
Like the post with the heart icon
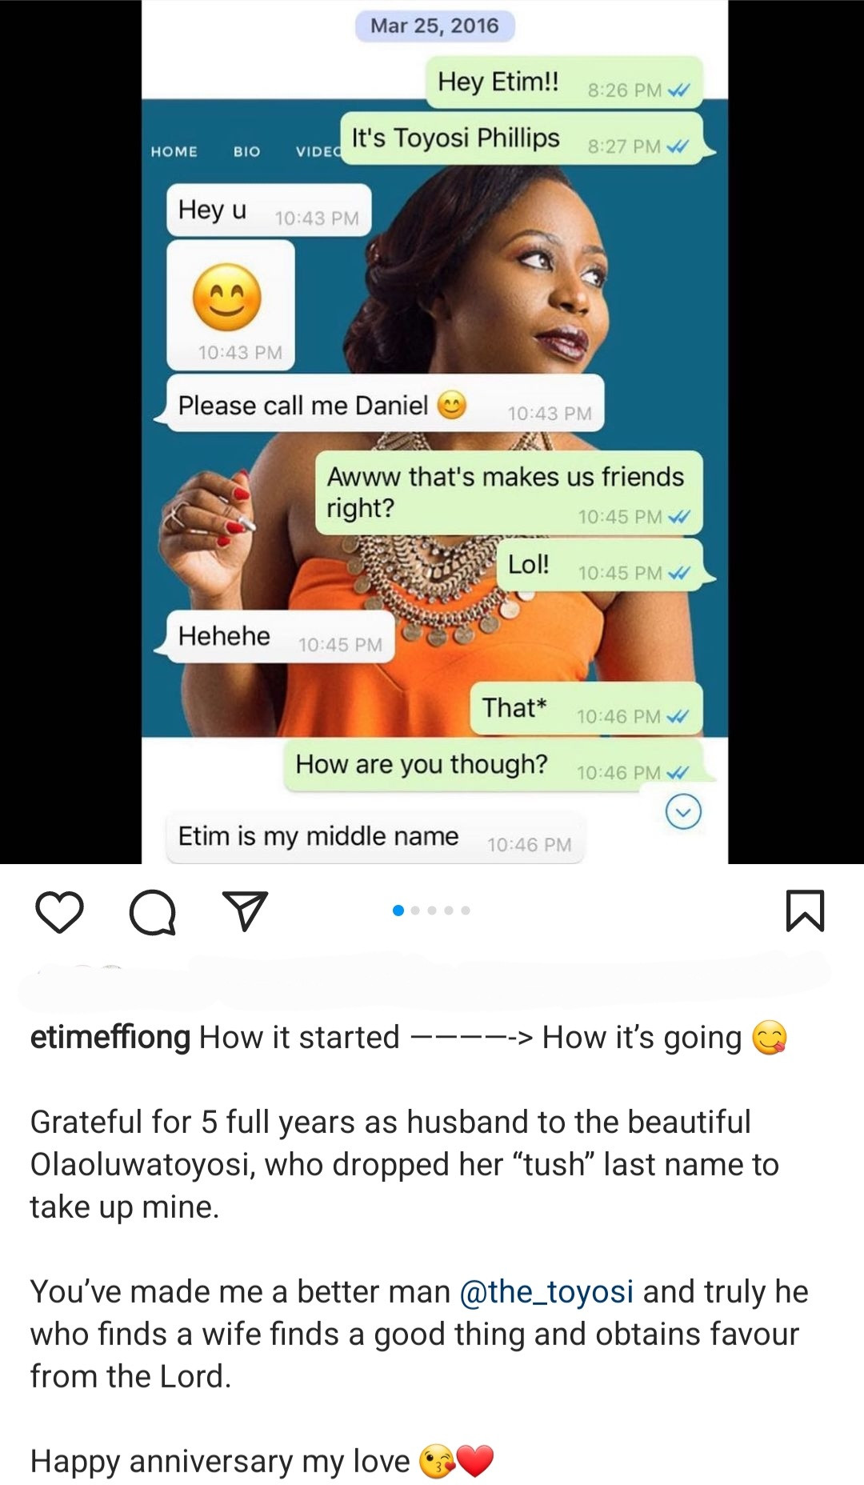coord(59,912)
